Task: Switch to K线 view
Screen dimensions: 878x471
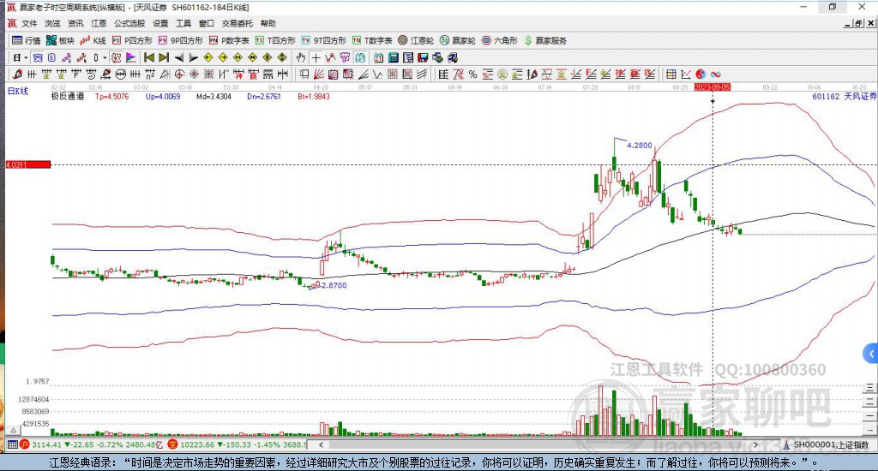Action: [x=93, y=40]
